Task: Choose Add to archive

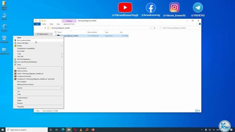Action: click(22, 71)
